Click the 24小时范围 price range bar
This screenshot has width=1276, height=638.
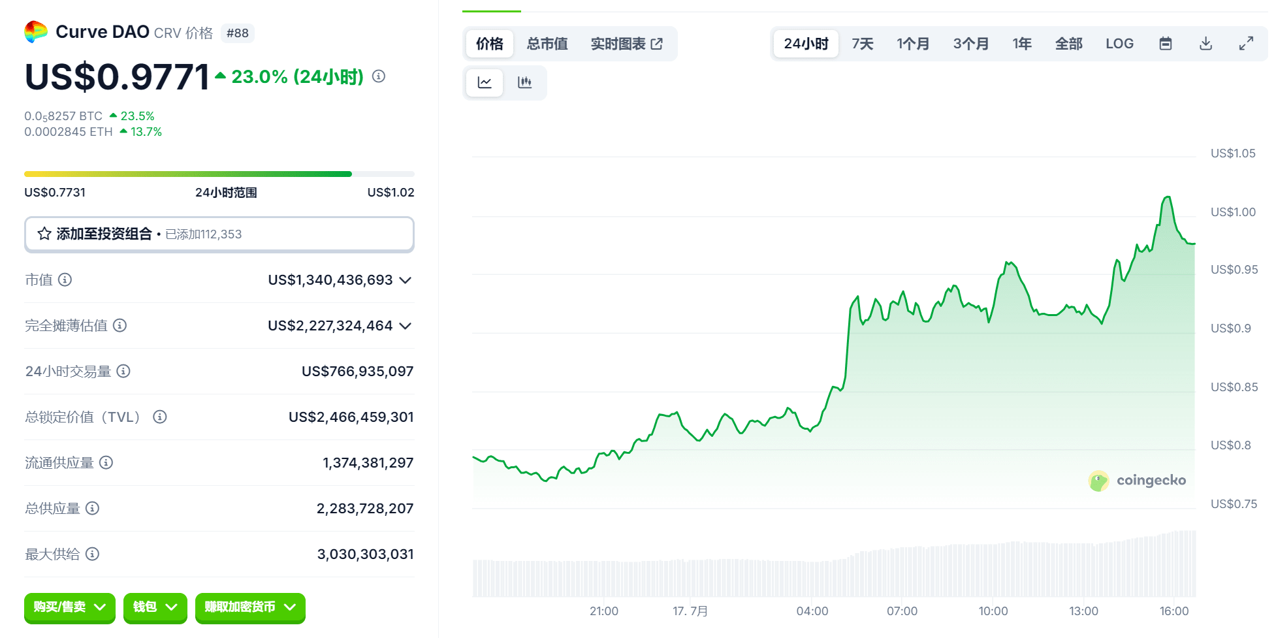point(219,174)
